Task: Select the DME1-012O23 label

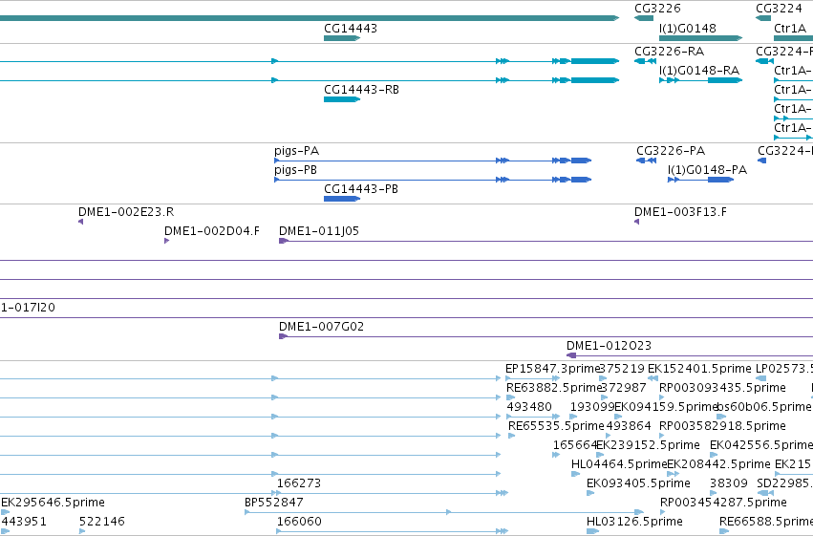Action: (609, 346)
